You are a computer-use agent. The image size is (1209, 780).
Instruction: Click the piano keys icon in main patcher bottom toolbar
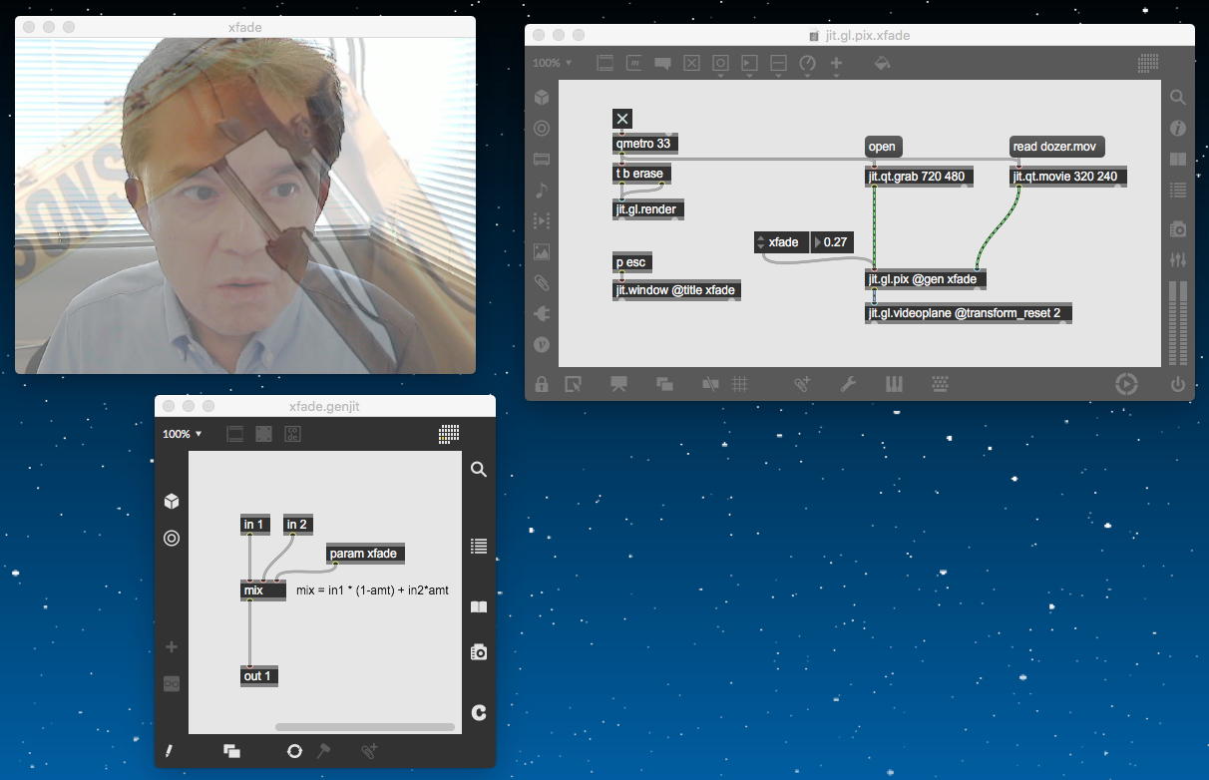[x=894, y=384]
